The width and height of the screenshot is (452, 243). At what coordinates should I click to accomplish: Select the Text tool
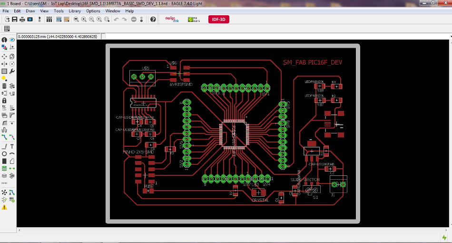coord(12,147)
